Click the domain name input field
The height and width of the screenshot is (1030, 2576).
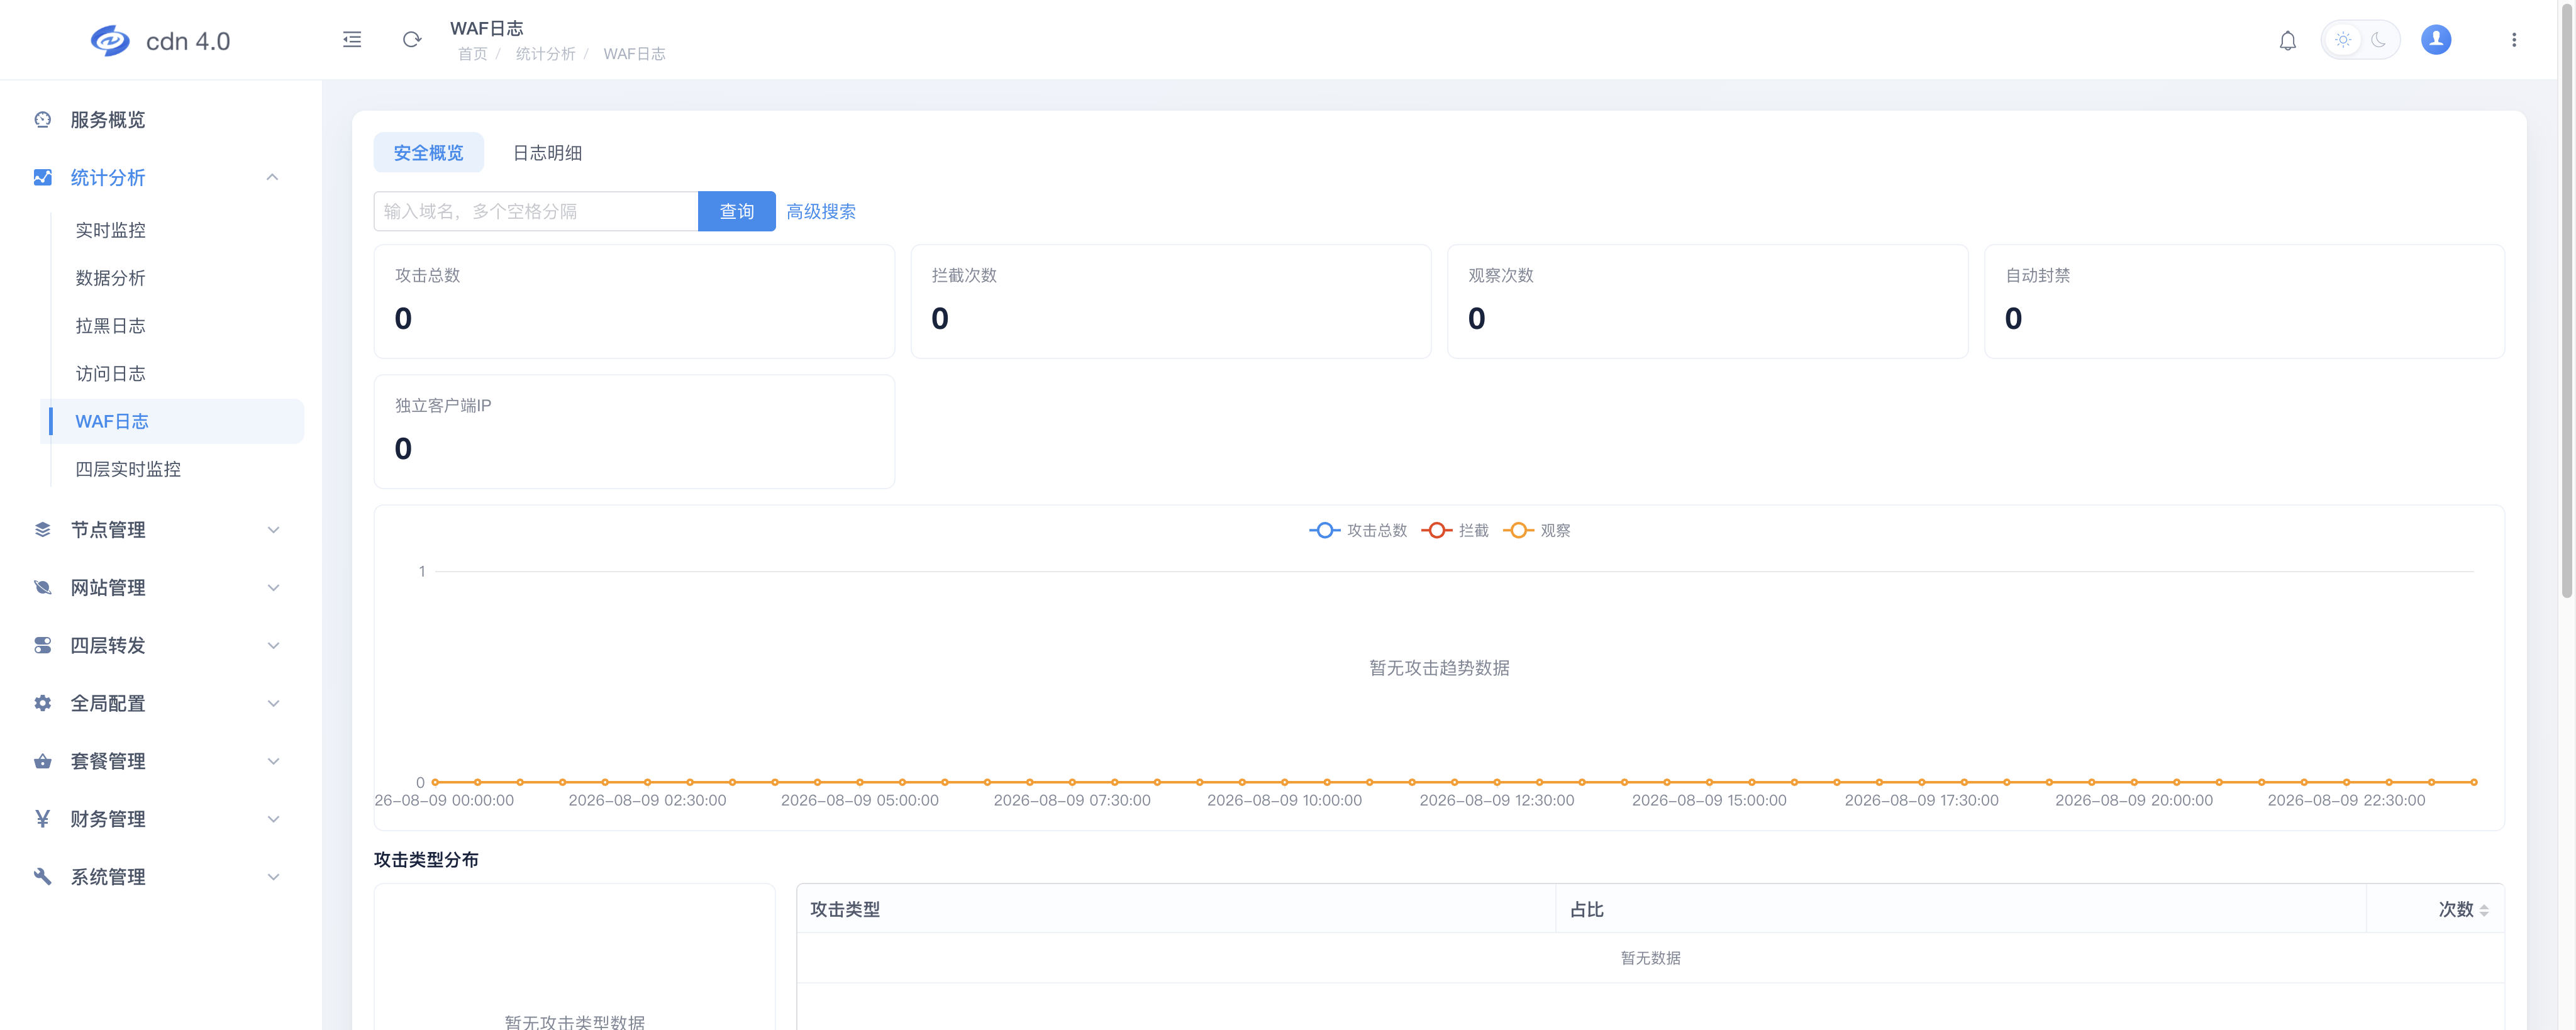[x=536, y=212]
